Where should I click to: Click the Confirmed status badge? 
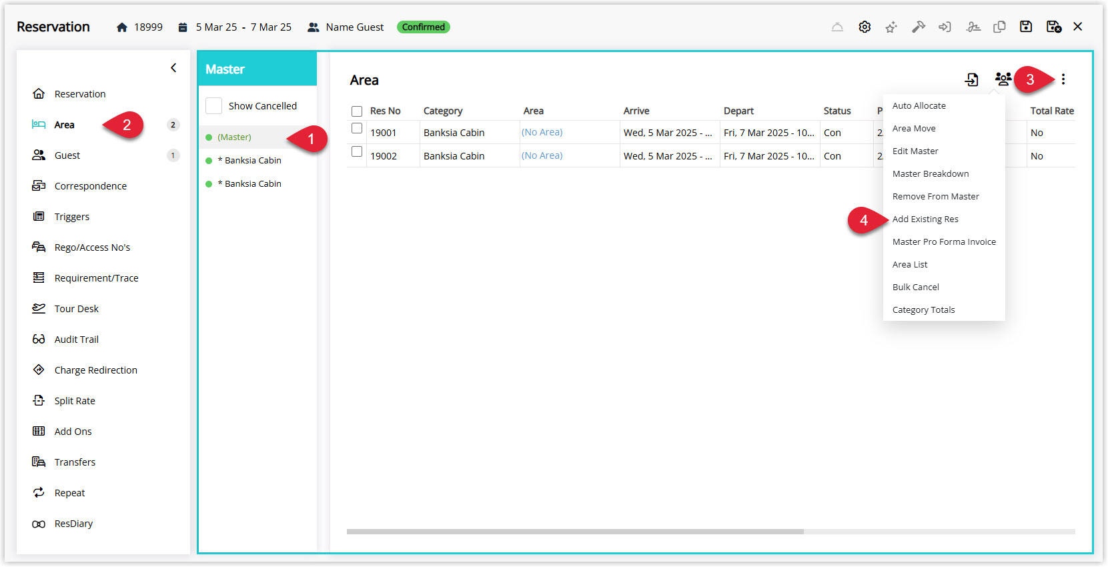click(x=424, y=27)
